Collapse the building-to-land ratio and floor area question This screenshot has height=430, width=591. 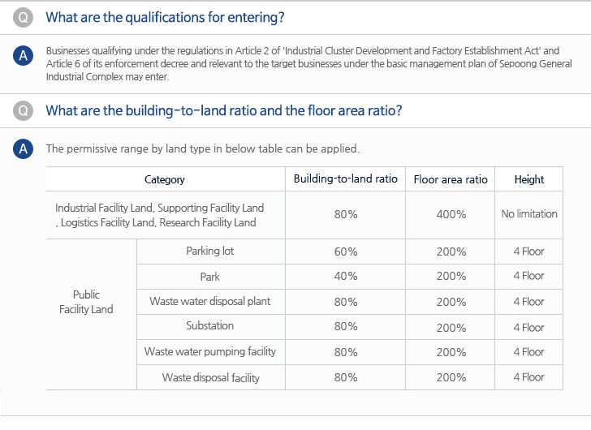click(x=224, y=110)
